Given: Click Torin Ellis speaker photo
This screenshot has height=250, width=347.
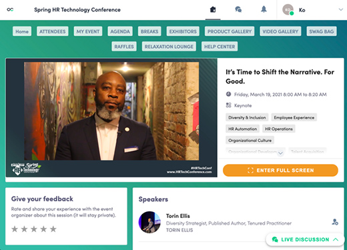Looking at the screenshot, I should (149, 222).
